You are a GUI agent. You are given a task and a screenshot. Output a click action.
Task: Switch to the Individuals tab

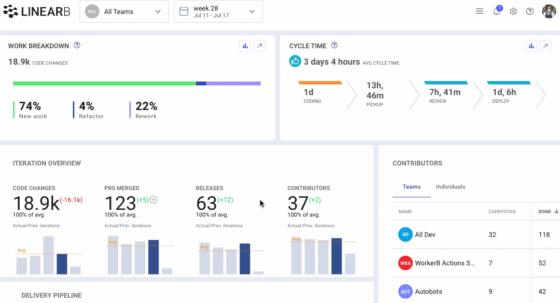click(x=450, y=187)
